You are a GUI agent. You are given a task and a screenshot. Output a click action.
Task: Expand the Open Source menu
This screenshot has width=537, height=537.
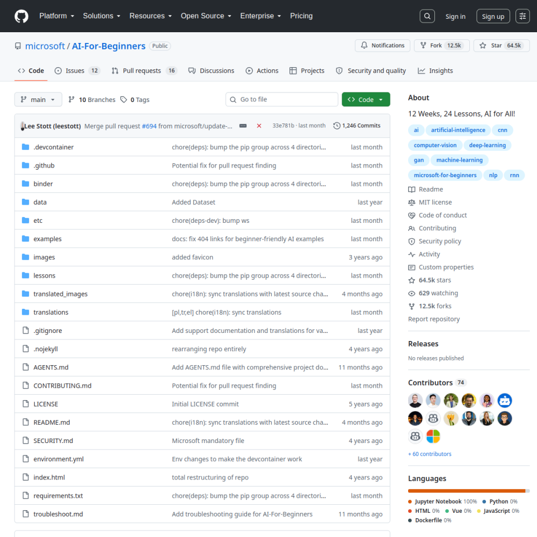click(x=206, y=16)
